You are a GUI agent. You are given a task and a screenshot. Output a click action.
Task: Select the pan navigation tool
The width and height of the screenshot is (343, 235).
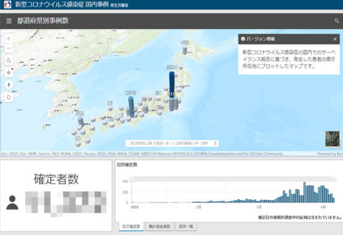[x=9, y=72]
